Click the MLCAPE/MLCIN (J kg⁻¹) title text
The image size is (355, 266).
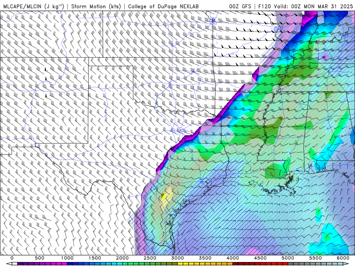[34, 7]
